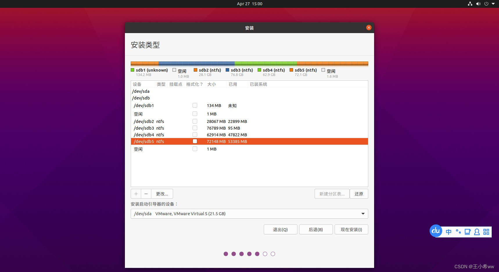Click the blue sdb3 segment in partition bar
Screen dimensions: 499x272
click(x=197, y=64)
